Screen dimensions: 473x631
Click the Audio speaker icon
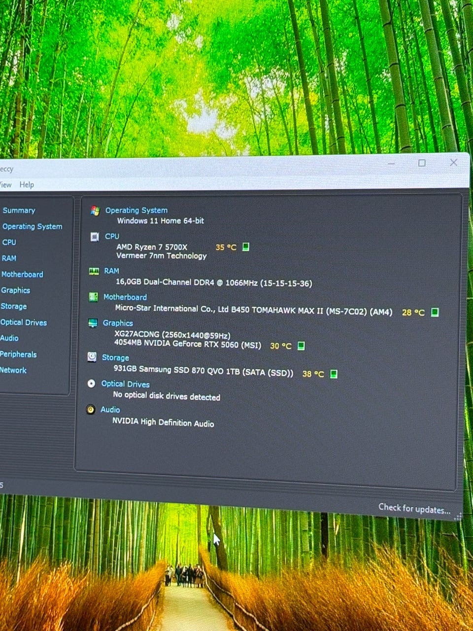click(x=90, y=409)
